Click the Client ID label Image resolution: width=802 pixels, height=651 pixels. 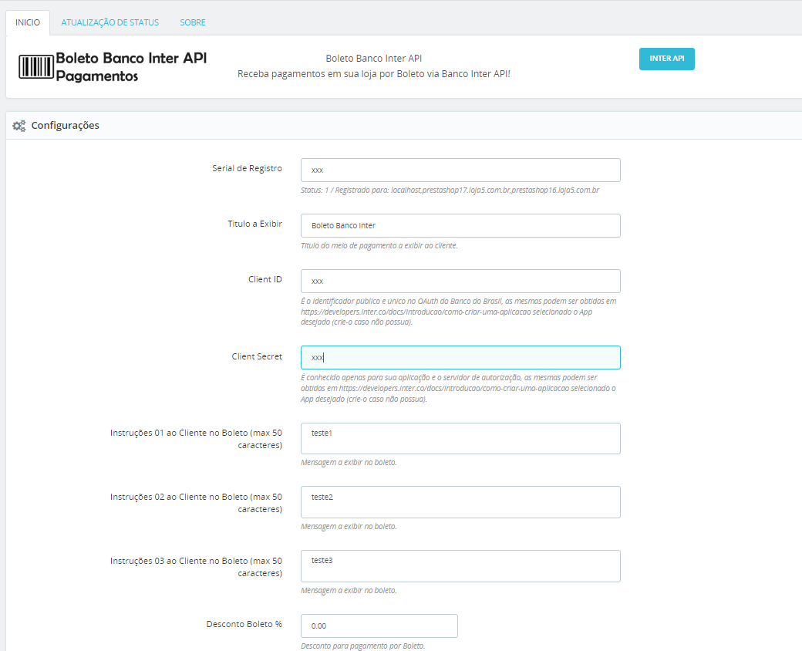click(265, 279)
